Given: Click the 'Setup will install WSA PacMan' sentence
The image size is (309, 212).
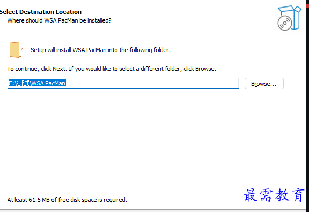Looking at the screenshot, I should pyautogui.click(x=100, y=50).
